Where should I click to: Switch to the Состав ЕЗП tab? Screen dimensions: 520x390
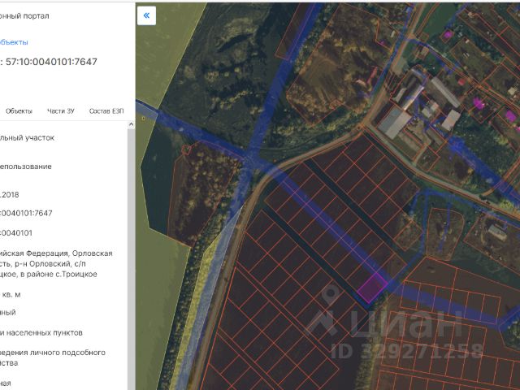coord(106,111)
